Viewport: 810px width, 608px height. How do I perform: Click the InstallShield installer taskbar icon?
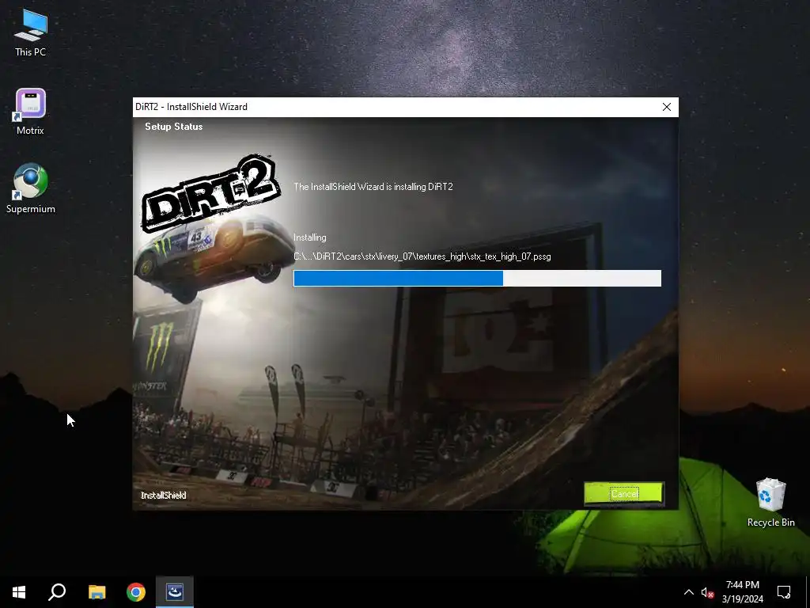pyautogui.click(x=175, y=592)
